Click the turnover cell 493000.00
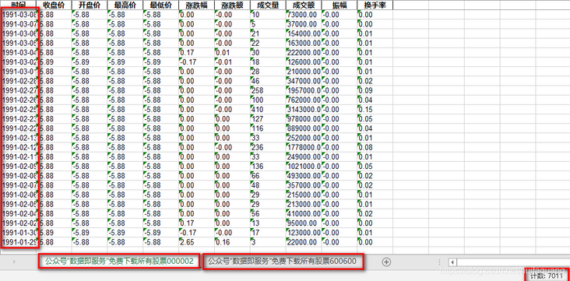570x281 pixels. coord(303,176)
